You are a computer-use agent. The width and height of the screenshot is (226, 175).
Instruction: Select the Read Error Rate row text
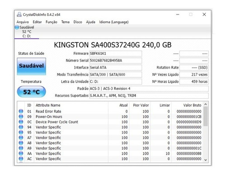click(x=48, y=111)
